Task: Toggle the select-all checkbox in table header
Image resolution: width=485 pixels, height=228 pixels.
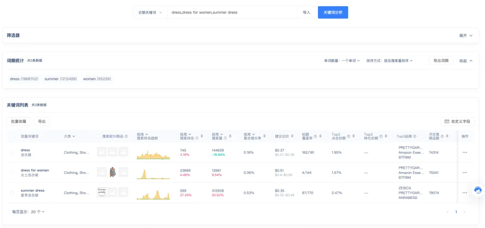Action: click(12, 136)
